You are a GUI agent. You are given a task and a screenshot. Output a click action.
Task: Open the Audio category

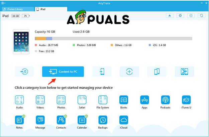[x=19, y=100]
